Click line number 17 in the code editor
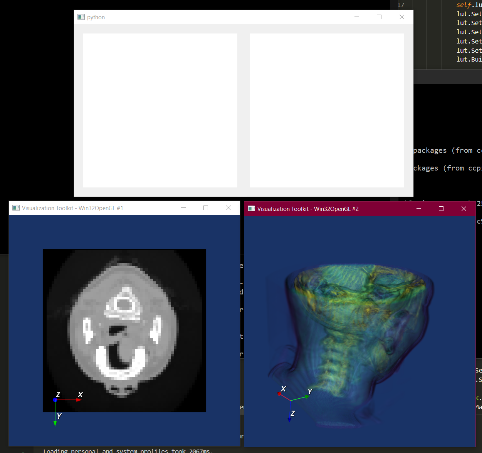The height and width of the screenshot is (453, 482). tap(401, 5)
